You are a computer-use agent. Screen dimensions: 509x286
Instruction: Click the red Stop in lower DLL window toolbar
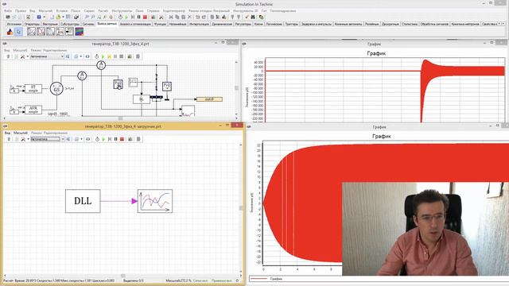coord(122,139)
